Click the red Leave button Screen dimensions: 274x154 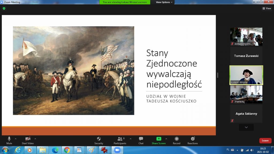265,141
